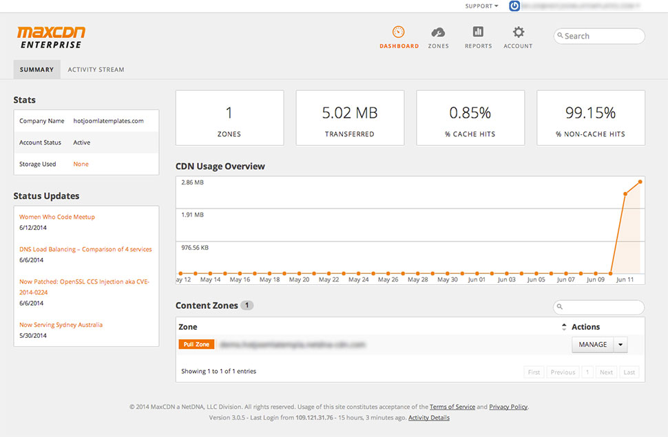Image resolution: width=668 pixels, height=437 pixels.
Task: Click the hotjoomlatemplates.com company name
Action: [x=108, y=121]
